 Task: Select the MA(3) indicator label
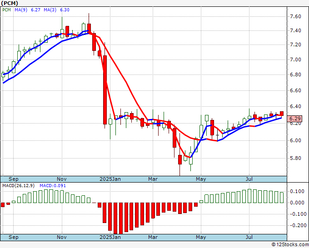click(50, 10)
